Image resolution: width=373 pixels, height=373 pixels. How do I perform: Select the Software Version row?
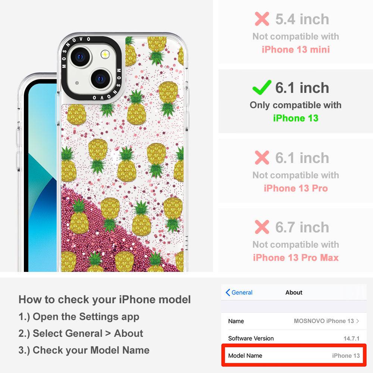point(294,338)
